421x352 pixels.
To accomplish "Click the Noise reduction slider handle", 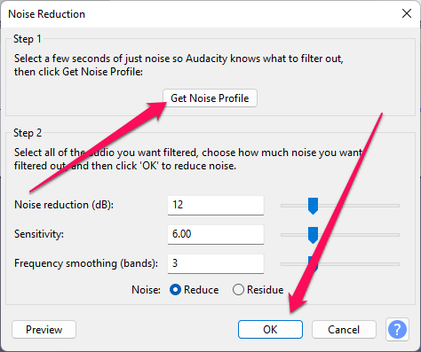I will tap(313, 206).
